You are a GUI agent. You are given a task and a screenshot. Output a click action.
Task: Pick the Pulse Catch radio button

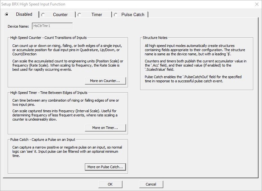(116, 15)
